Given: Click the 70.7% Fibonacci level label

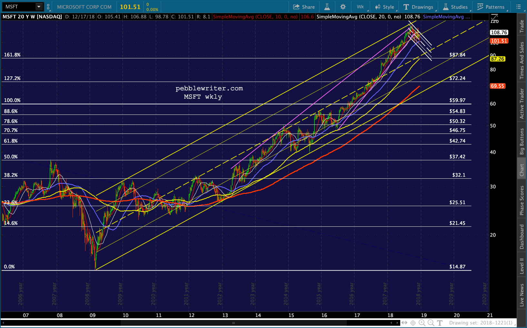Looking at the screenshot, I should click(x=11, y=130).
